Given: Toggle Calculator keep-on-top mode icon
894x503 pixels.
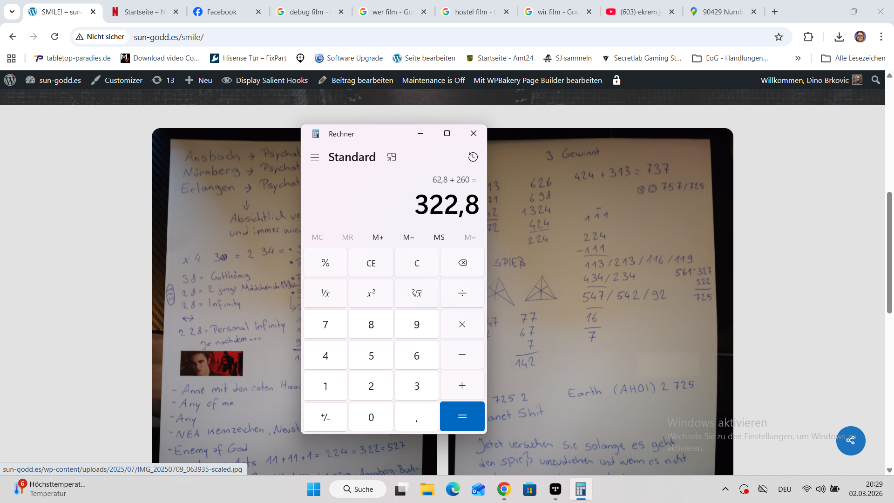Looking at the screenshot, I should click(392, 157).
